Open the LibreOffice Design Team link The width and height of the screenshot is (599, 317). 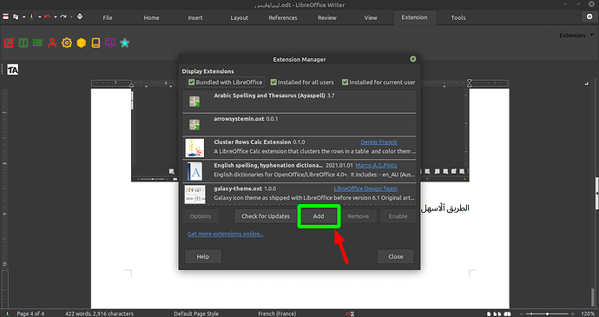pyautogui.click(x=365, y=188)
